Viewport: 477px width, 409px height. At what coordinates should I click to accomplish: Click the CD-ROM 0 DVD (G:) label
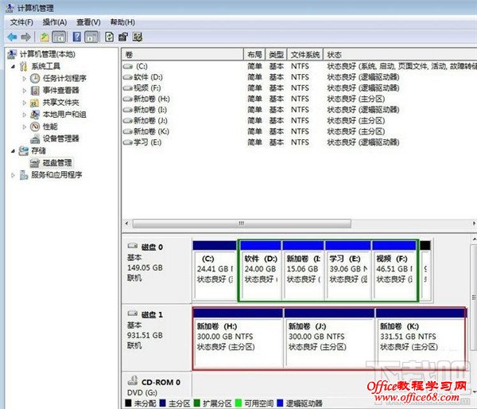157,386
